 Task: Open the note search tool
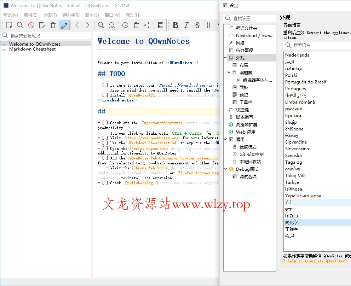click(x=20, y=25)
